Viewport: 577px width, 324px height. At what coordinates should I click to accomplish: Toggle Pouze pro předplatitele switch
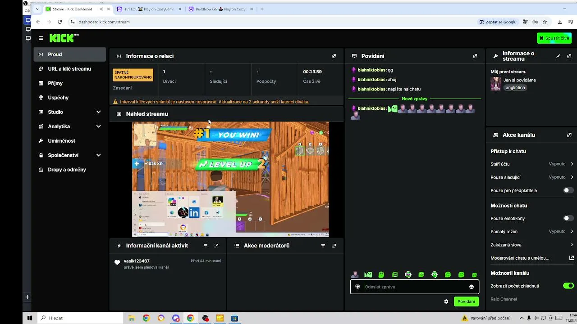[568, 190]
